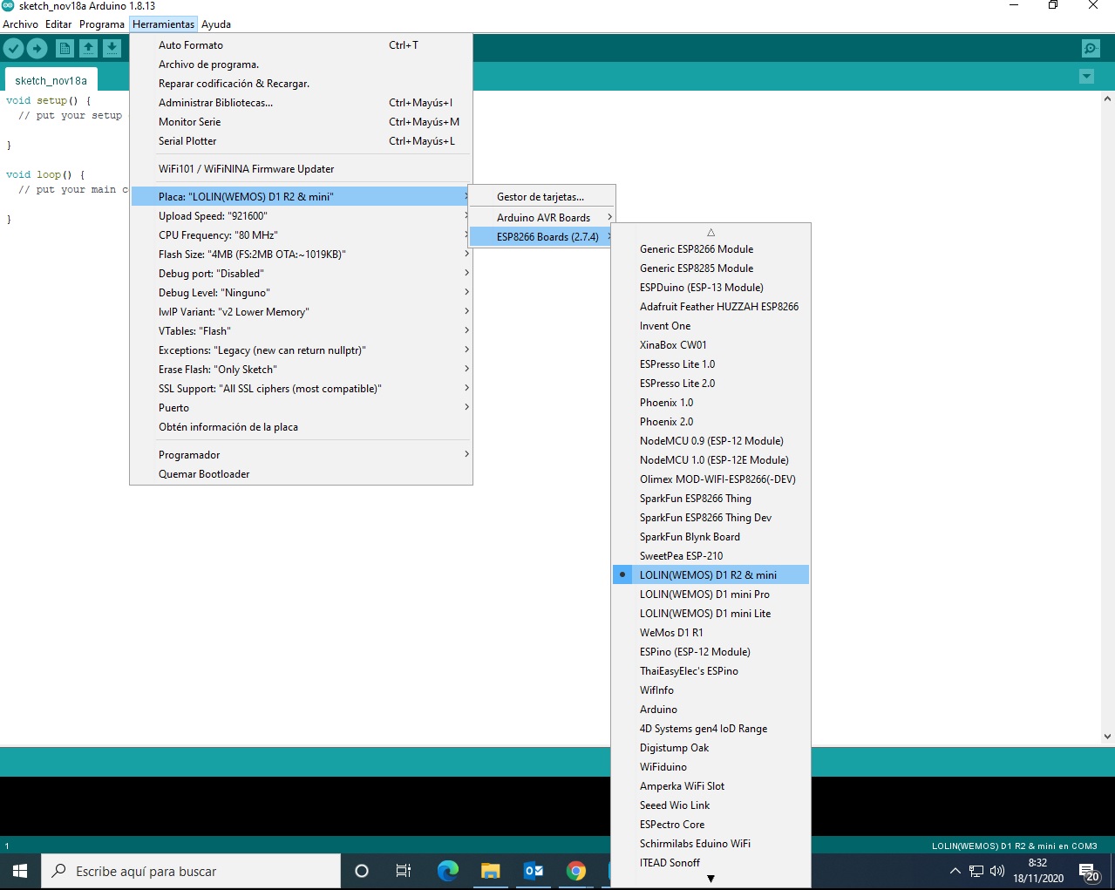Select Generic ESP8266 Module board
This screenshot has height=890, width=1115.
point(710,249)
